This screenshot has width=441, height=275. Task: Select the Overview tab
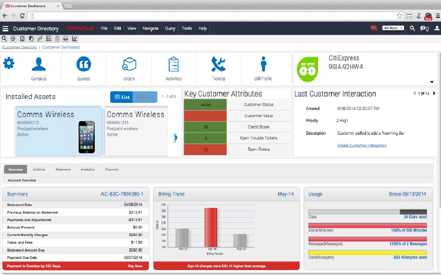(x=15, y=169)
